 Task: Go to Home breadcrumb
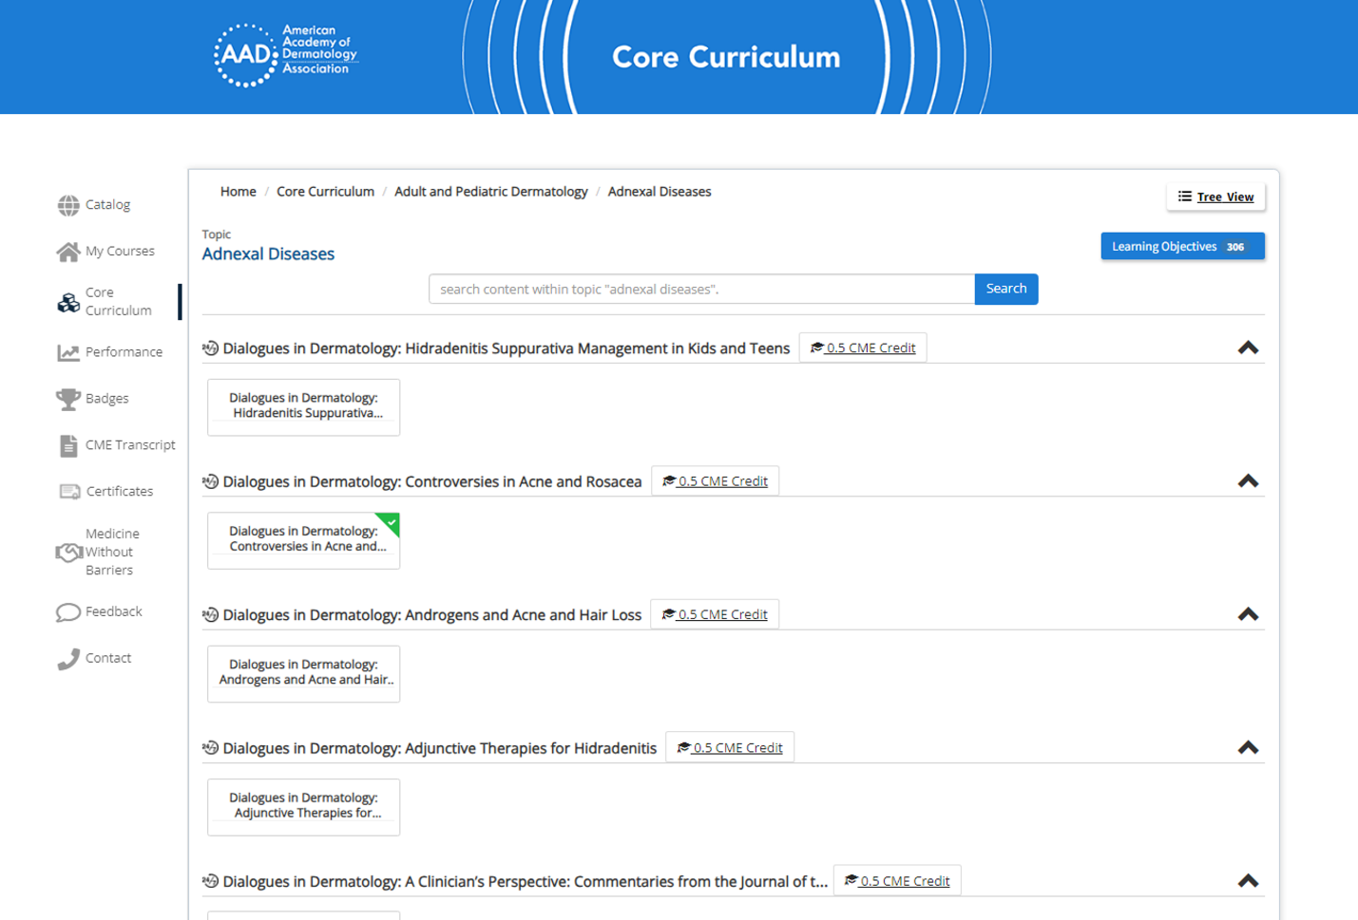[x=238, y=192]
